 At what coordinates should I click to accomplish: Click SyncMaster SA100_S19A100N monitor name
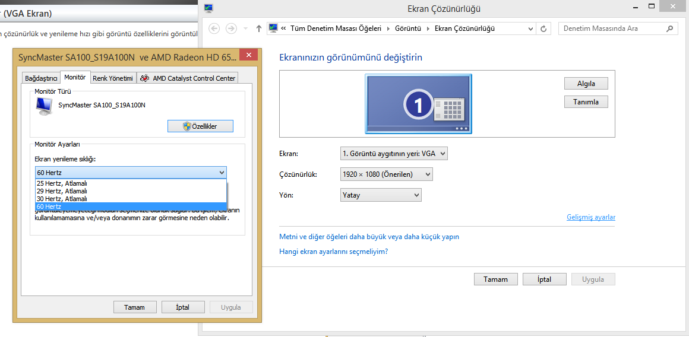[x=102, y=106]
